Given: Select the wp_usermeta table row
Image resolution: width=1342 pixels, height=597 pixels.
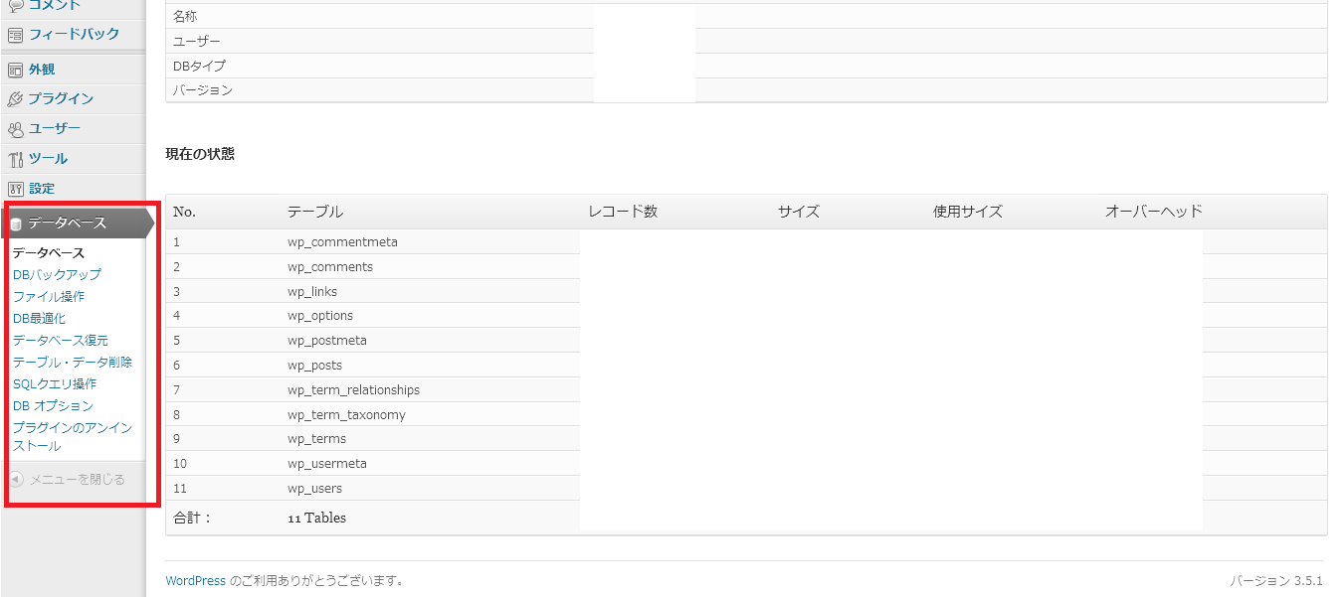Looking at the screenshot, I should (746, 464).
